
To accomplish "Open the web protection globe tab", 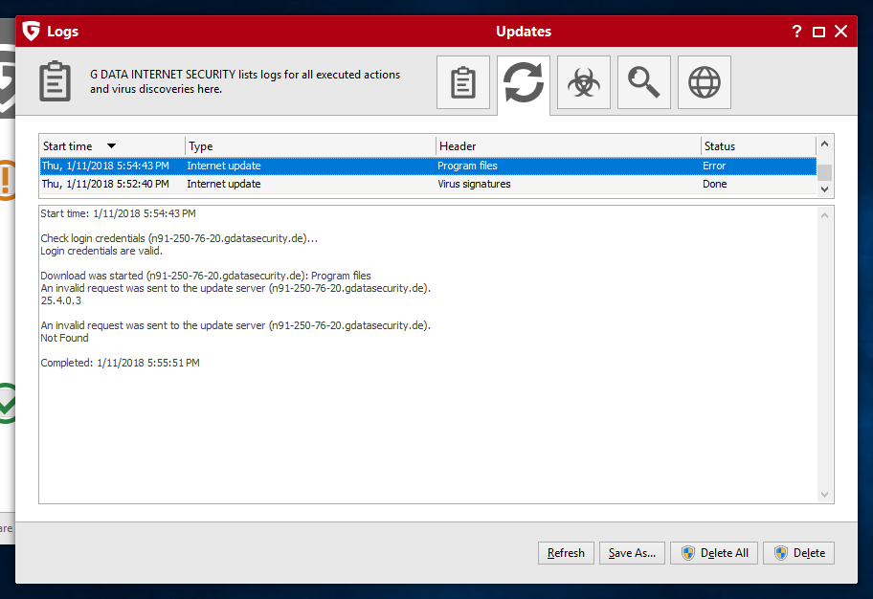I will [x=705, y=82].
